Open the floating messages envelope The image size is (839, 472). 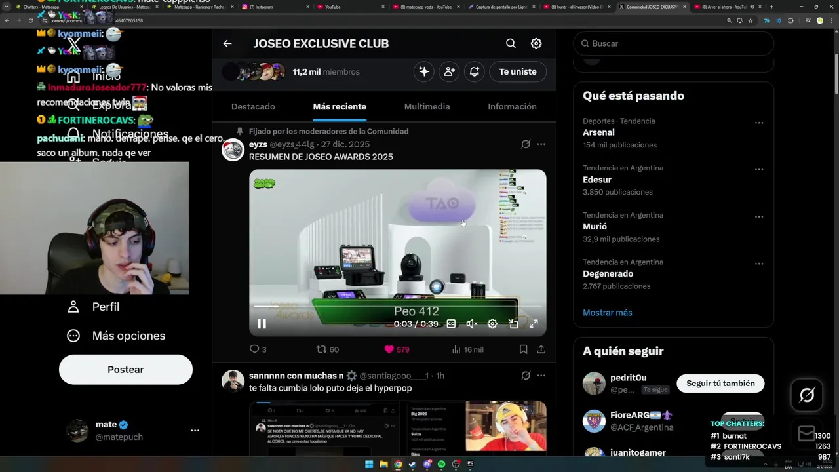807,433
